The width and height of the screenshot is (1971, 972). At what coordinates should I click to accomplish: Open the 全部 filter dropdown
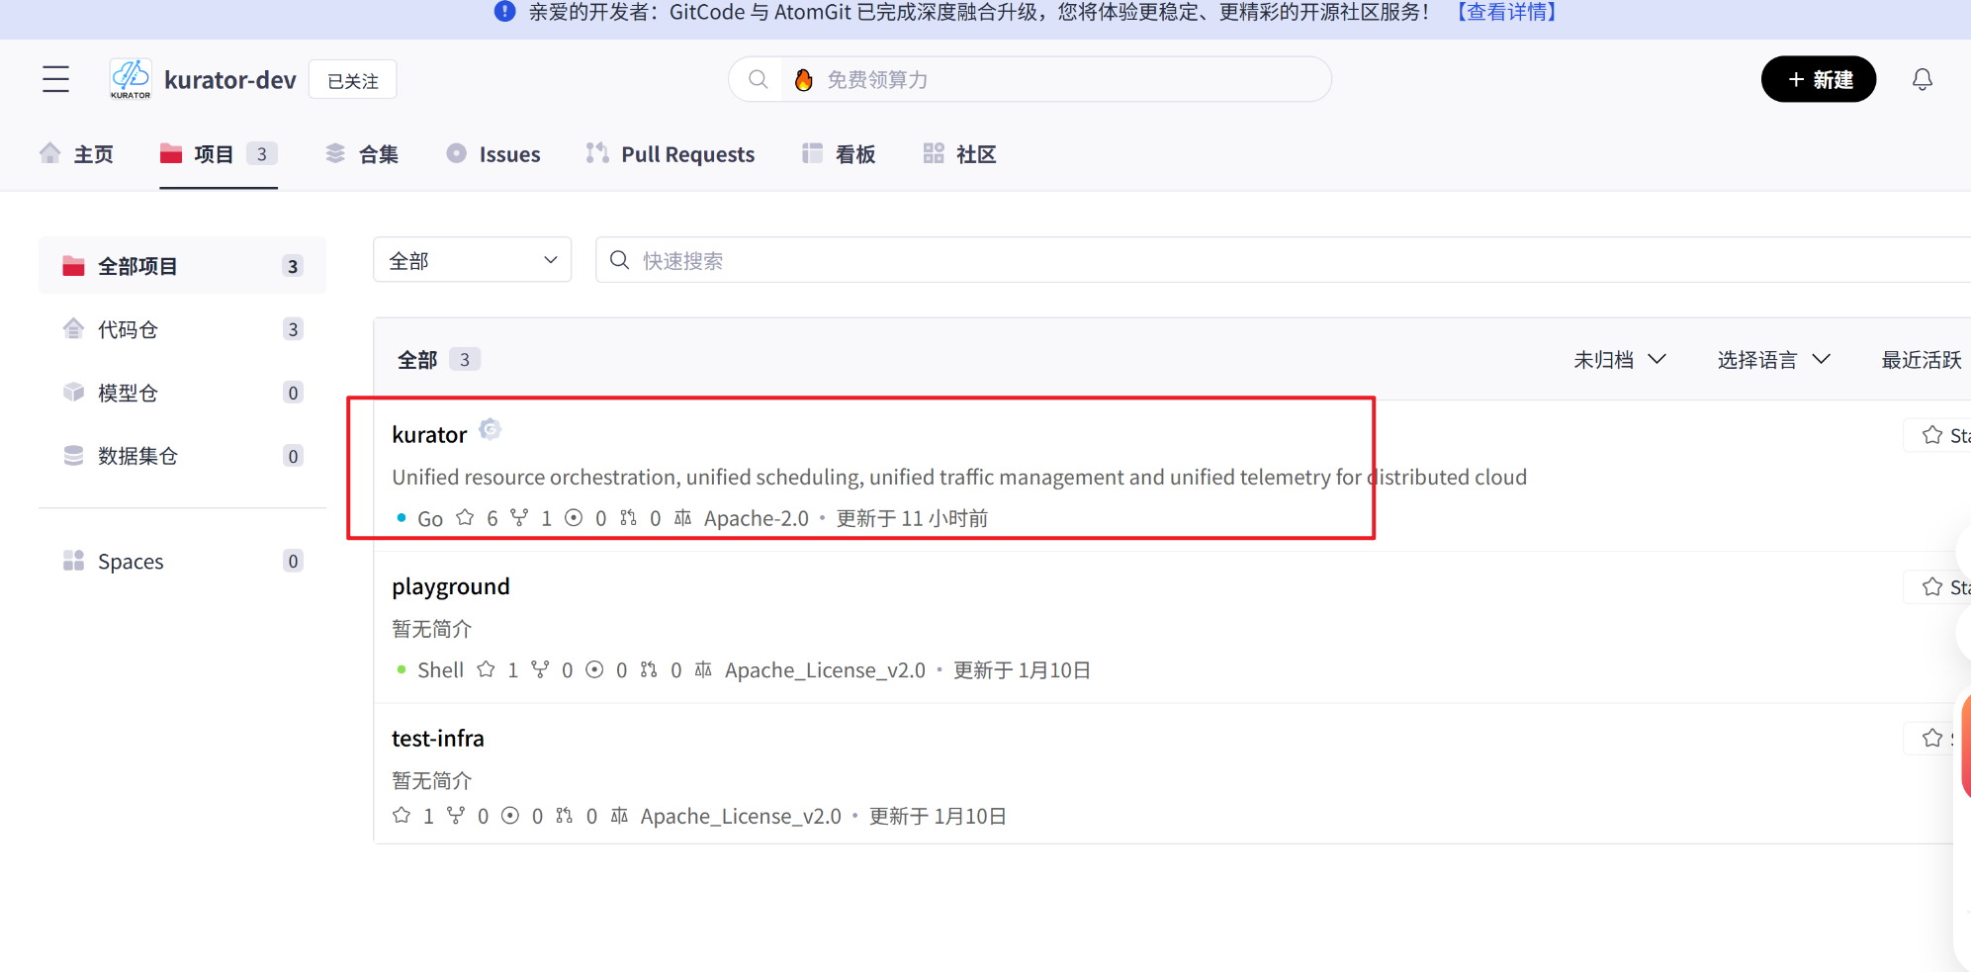pyautogui.click(x=473, y=260)
